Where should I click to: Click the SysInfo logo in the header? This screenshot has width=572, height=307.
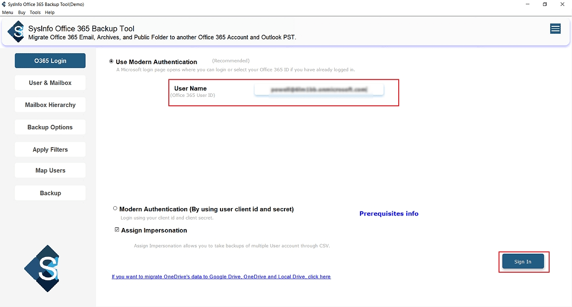click(x=16, y=32)
